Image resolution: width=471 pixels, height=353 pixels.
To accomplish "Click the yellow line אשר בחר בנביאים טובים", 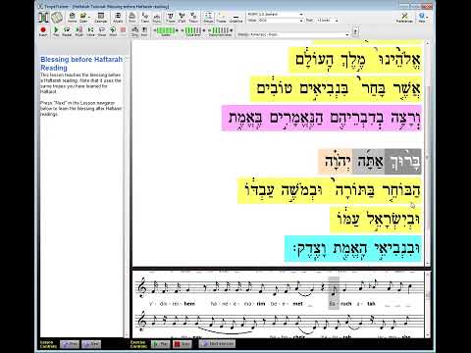I will pyautogui.click(x=336, y=89).
